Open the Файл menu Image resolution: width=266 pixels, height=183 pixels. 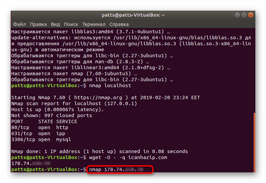pyautogui.click(x=20, y=24)
